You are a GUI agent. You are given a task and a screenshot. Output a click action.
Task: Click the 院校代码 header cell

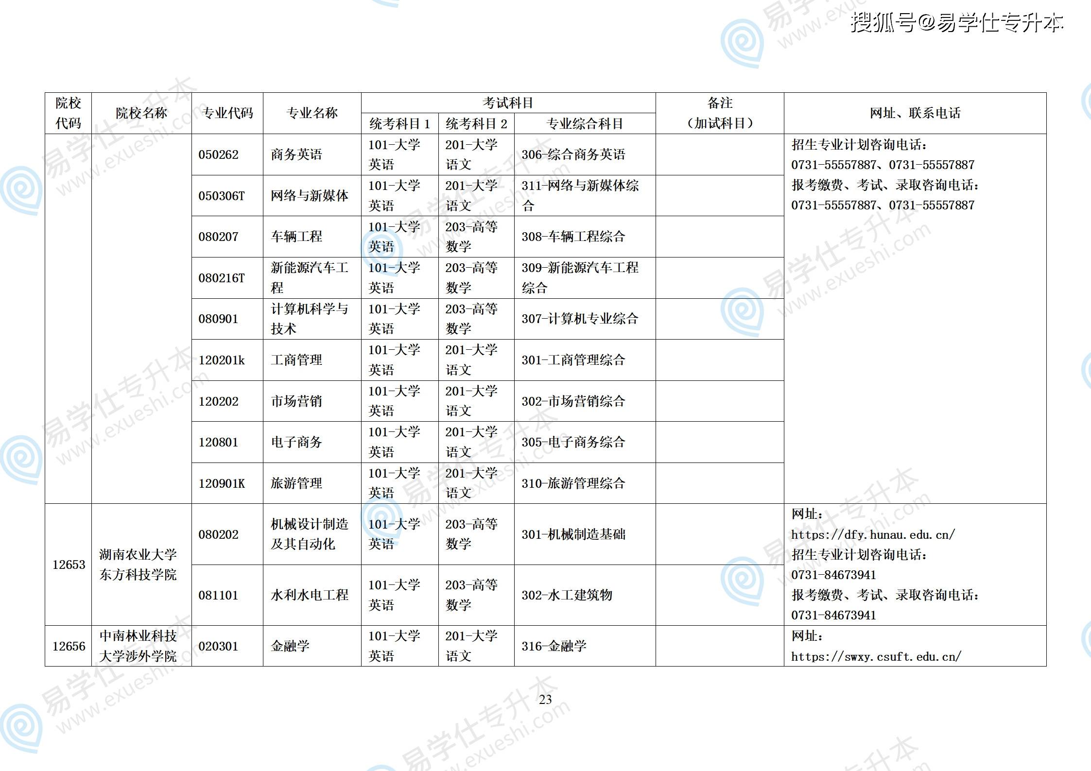[69, 113]
